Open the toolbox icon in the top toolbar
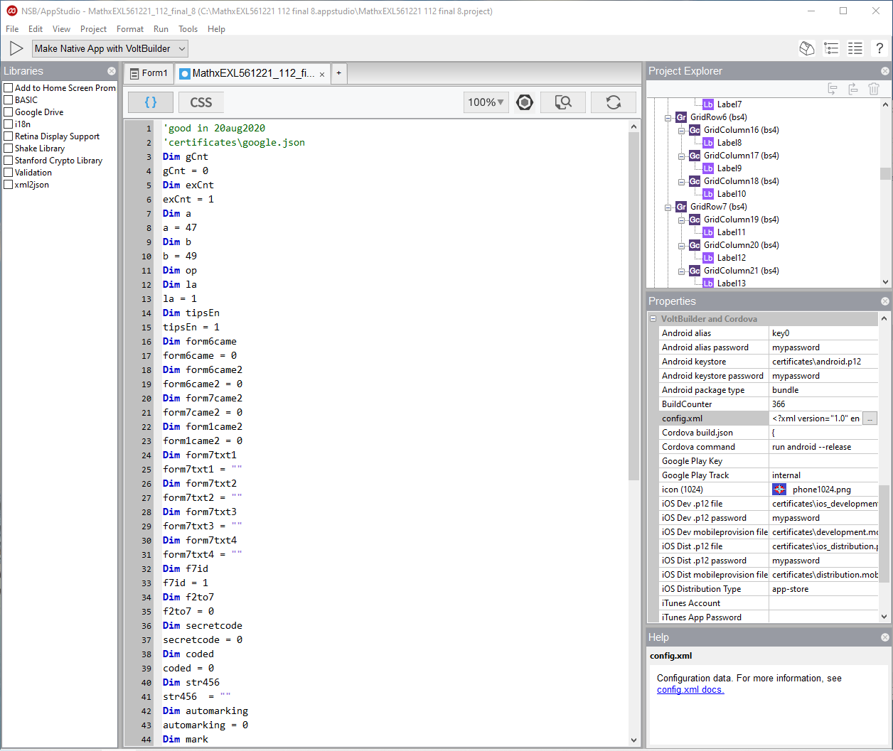Viewport: 893px width, 751px height. coord(806,48)
